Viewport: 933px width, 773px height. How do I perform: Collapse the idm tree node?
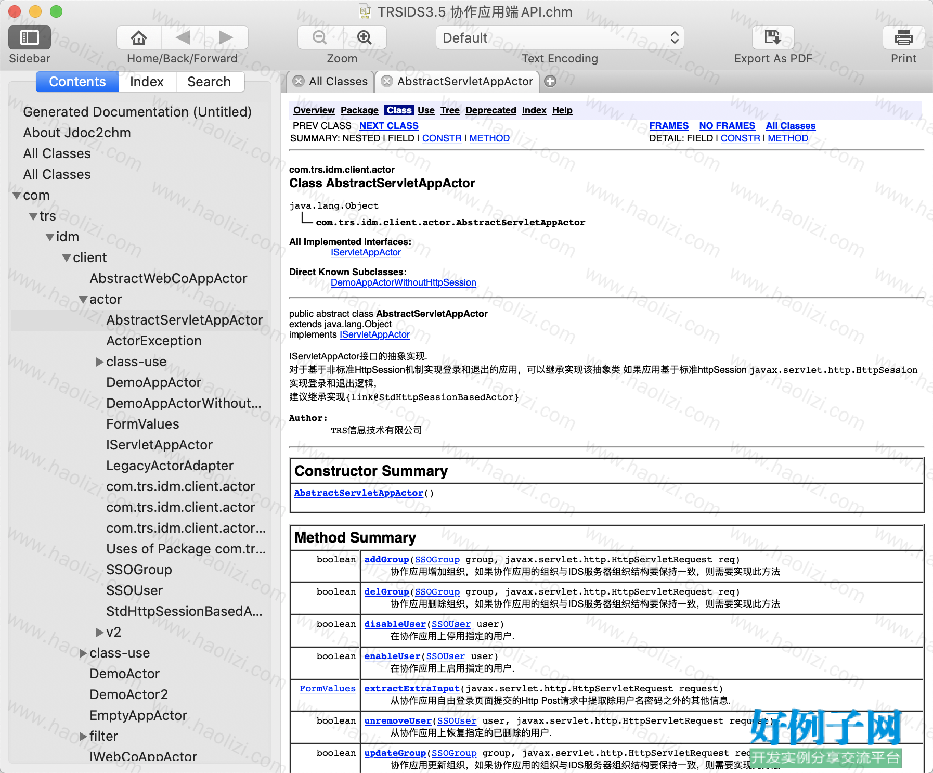(50, 237)
